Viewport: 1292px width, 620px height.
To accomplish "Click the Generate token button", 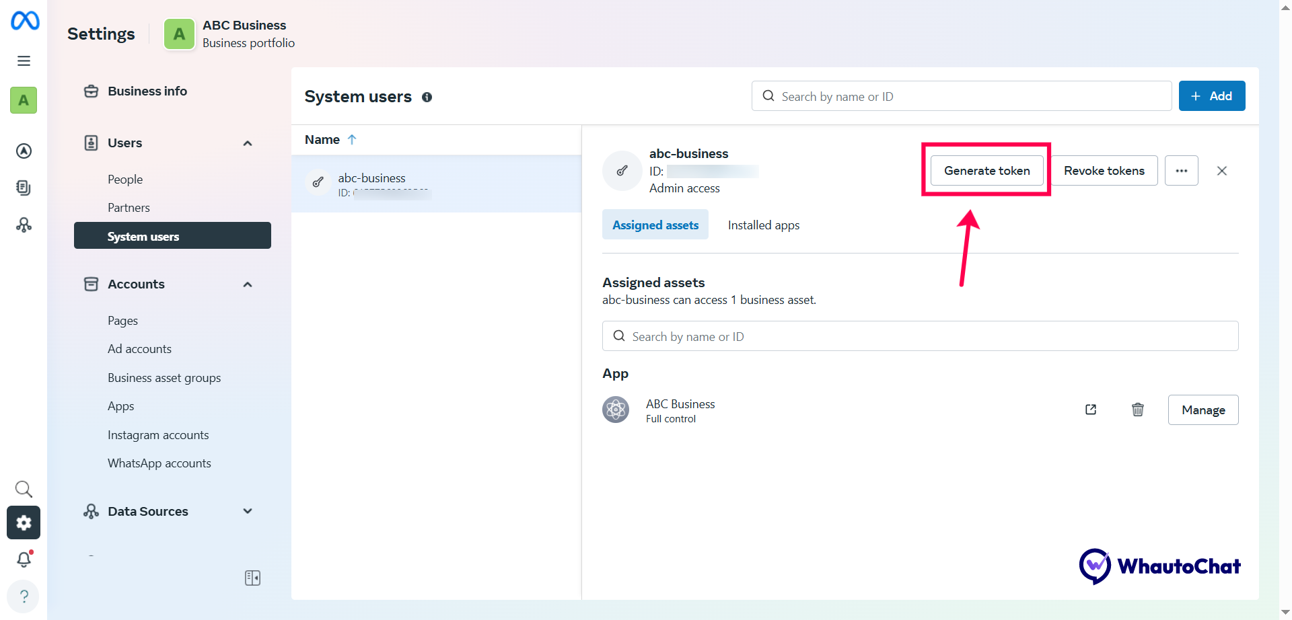I will tap(986, 171).
